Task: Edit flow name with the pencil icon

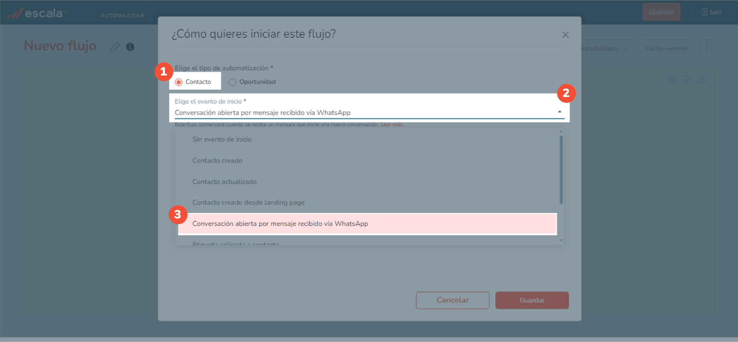Action: point(114,47)
